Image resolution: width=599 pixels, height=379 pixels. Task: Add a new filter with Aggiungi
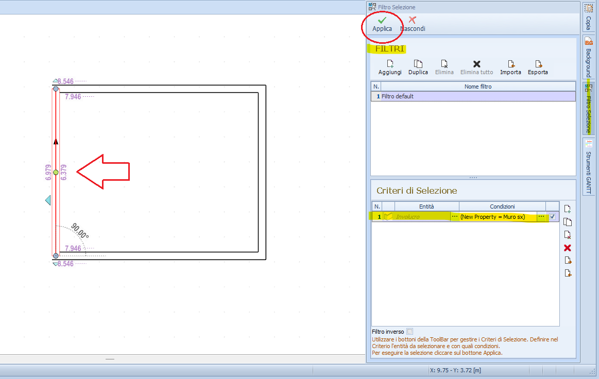(390, 67)
